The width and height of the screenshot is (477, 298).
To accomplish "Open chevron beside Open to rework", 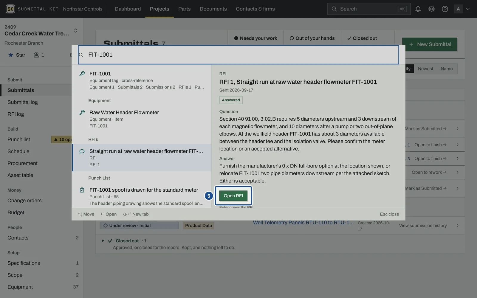I will [458, 172].
